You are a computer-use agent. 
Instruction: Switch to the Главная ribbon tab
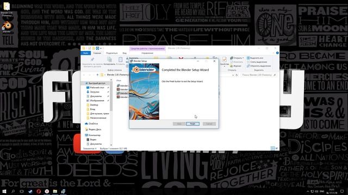click(x=97, y=53)
